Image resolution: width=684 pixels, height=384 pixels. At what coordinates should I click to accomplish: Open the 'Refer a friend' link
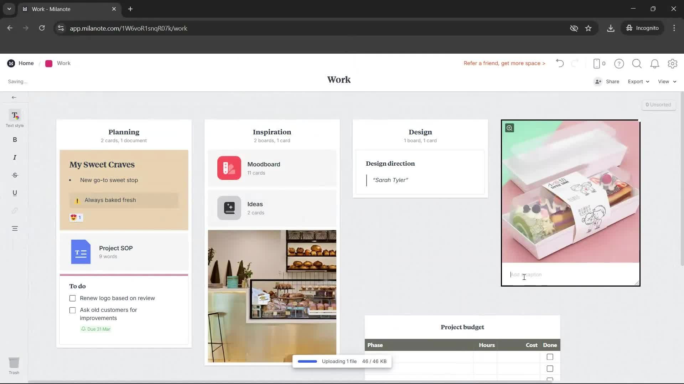504,63
